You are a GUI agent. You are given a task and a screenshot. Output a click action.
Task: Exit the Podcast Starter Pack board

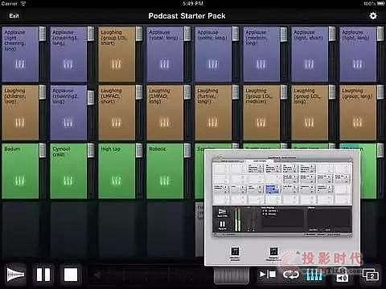pos(14,16)
